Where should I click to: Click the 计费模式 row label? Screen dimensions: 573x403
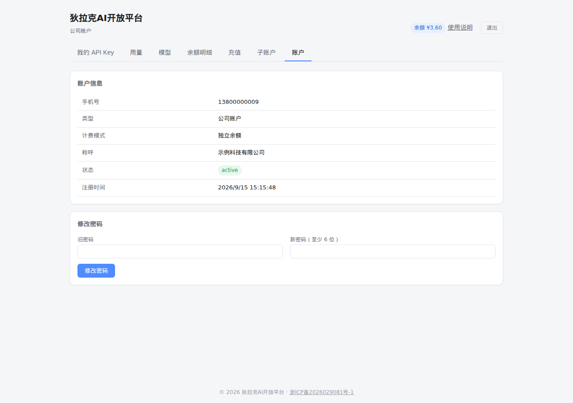pos(94,136)
